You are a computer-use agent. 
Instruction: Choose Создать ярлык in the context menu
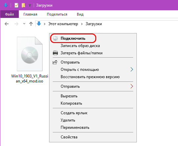[93, 113]
